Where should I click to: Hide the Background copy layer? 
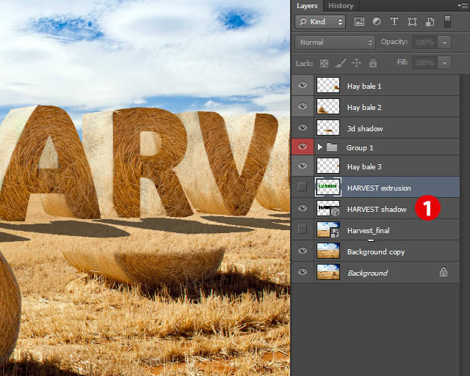[x=303, y=251]
